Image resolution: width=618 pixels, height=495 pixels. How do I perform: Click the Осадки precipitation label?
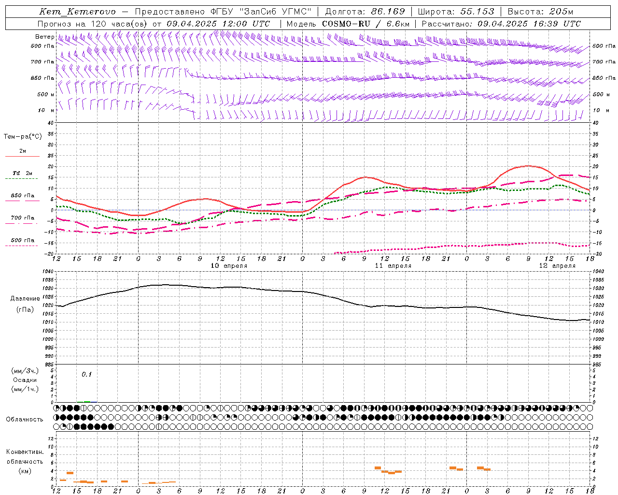(x=25, y=380)
